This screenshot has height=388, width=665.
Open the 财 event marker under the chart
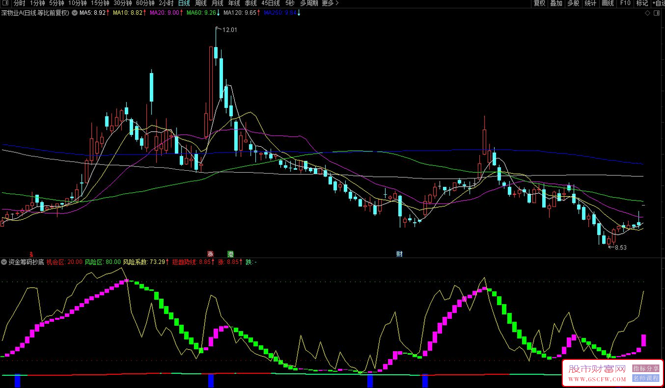coord(399,254)
